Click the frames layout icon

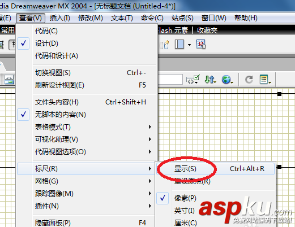pos(179,45)
